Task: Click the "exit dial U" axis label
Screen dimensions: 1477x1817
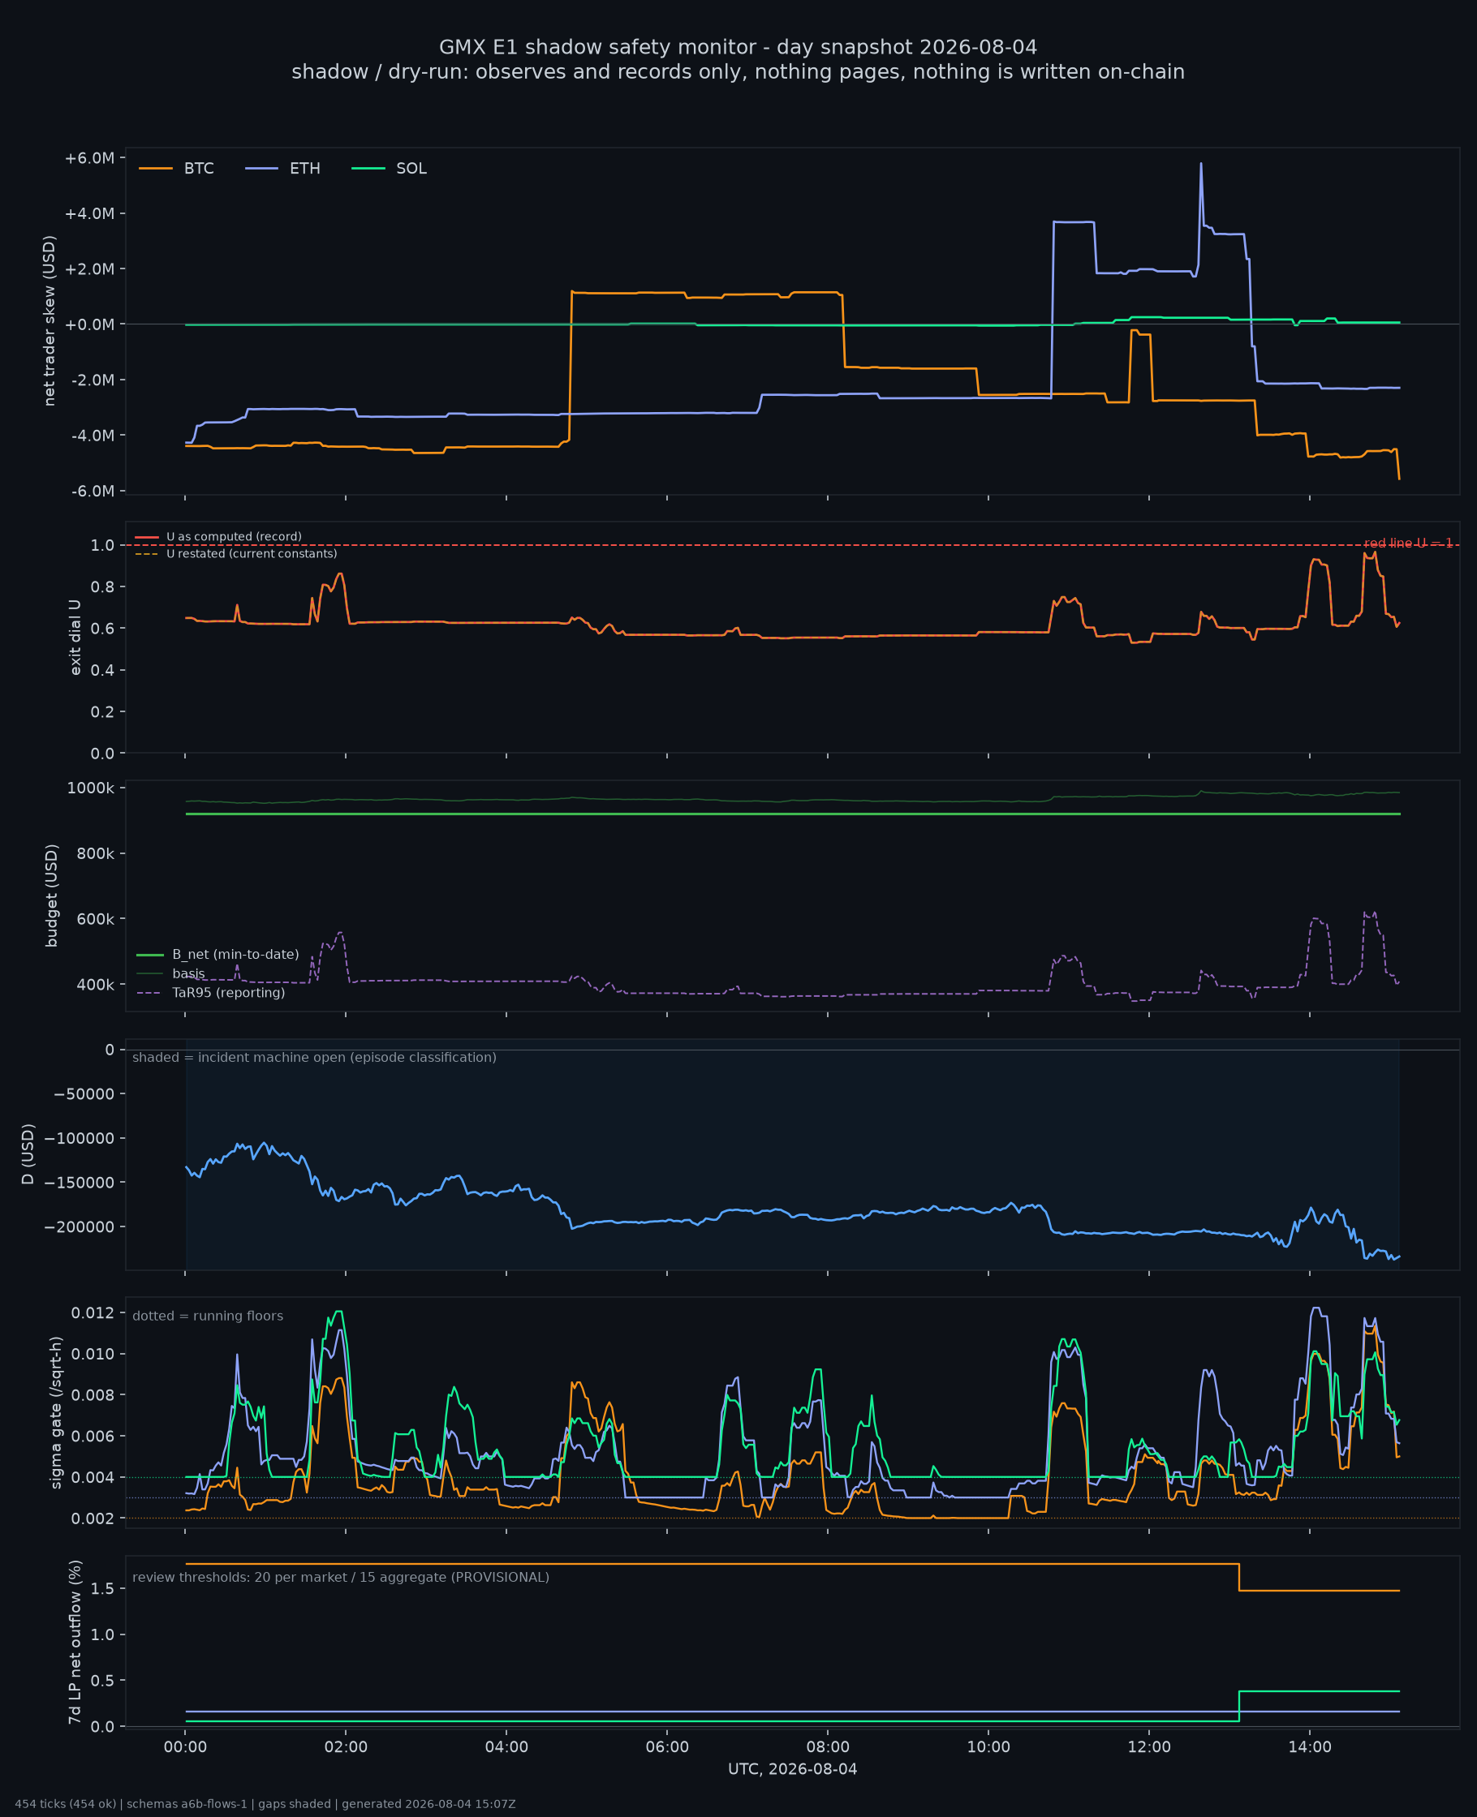Action: point(75,638)
